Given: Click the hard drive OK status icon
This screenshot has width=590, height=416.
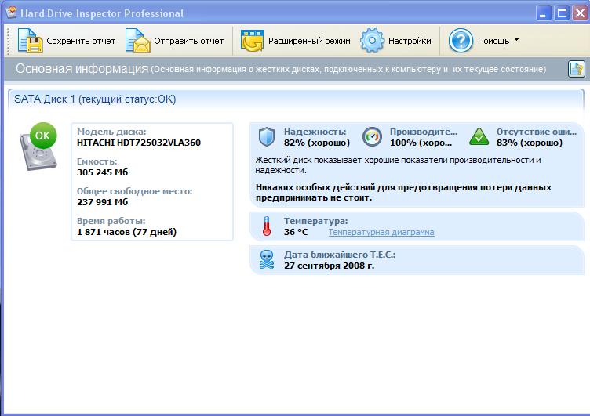Looking at the screenshot, I should click(x=38, y=147).
